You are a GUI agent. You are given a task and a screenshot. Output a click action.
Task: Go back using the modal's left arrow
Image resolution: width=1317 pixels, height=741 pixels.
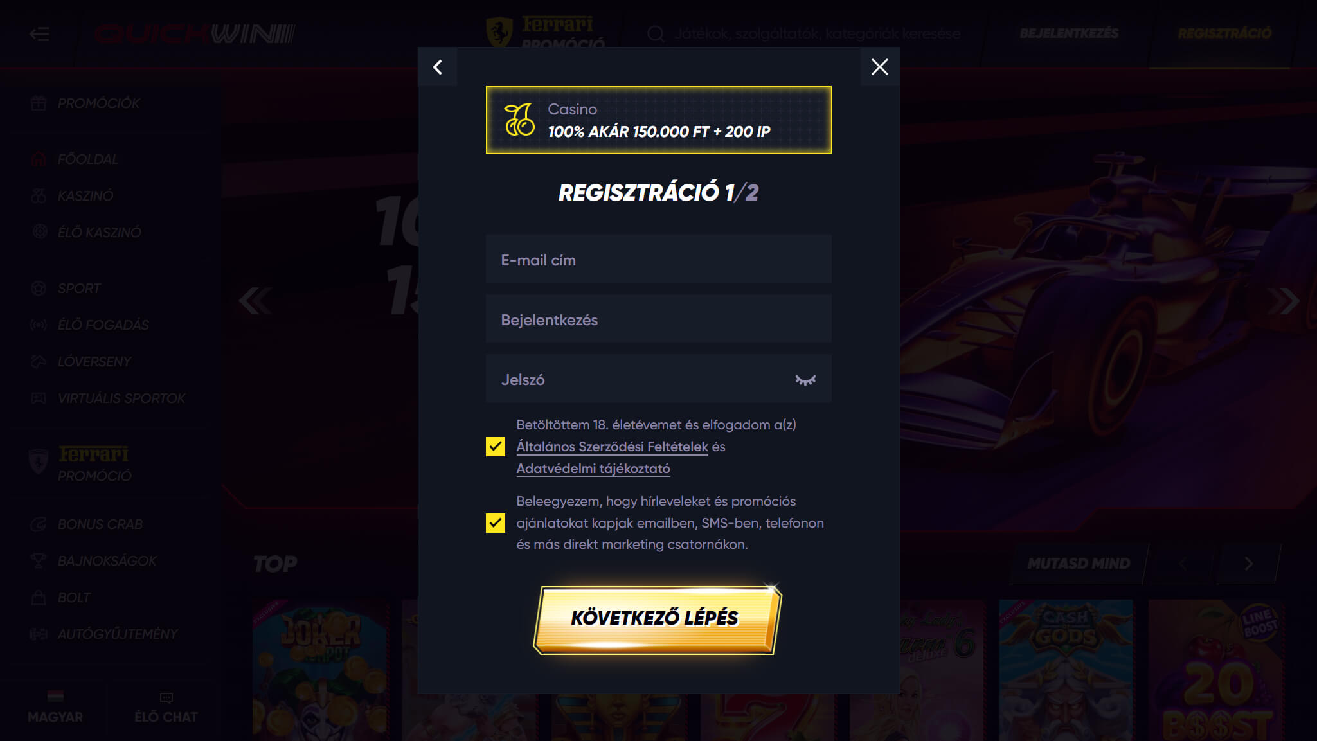(438, 67)
